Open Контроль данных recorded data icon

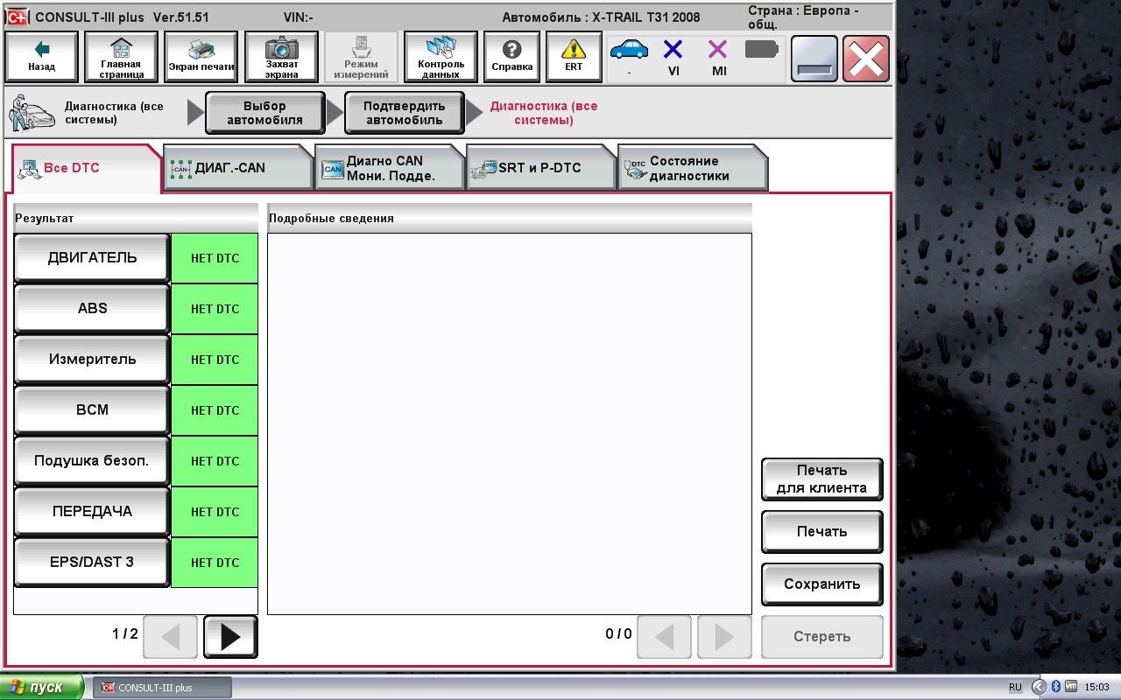coord(441,58)
